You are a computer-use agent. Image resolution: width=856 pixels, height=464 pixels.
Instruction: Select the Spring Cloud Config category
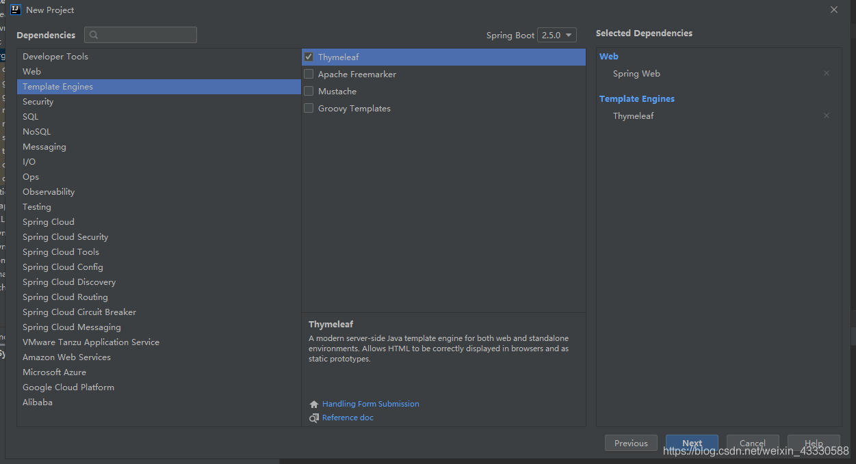[x=159, y=267]
